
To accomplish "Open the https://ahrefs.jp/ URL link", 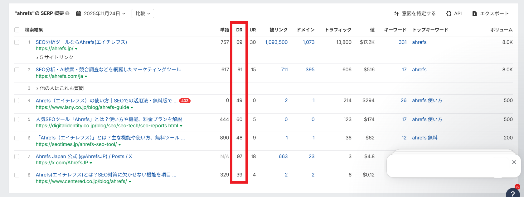I will [55, 49].
